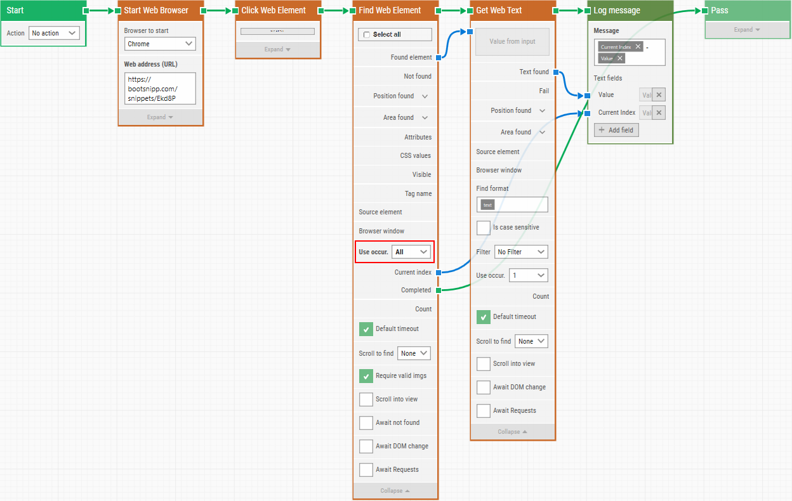Enable Is case sensitive option
The image size is (792, 501).
(x=484, y=228)
